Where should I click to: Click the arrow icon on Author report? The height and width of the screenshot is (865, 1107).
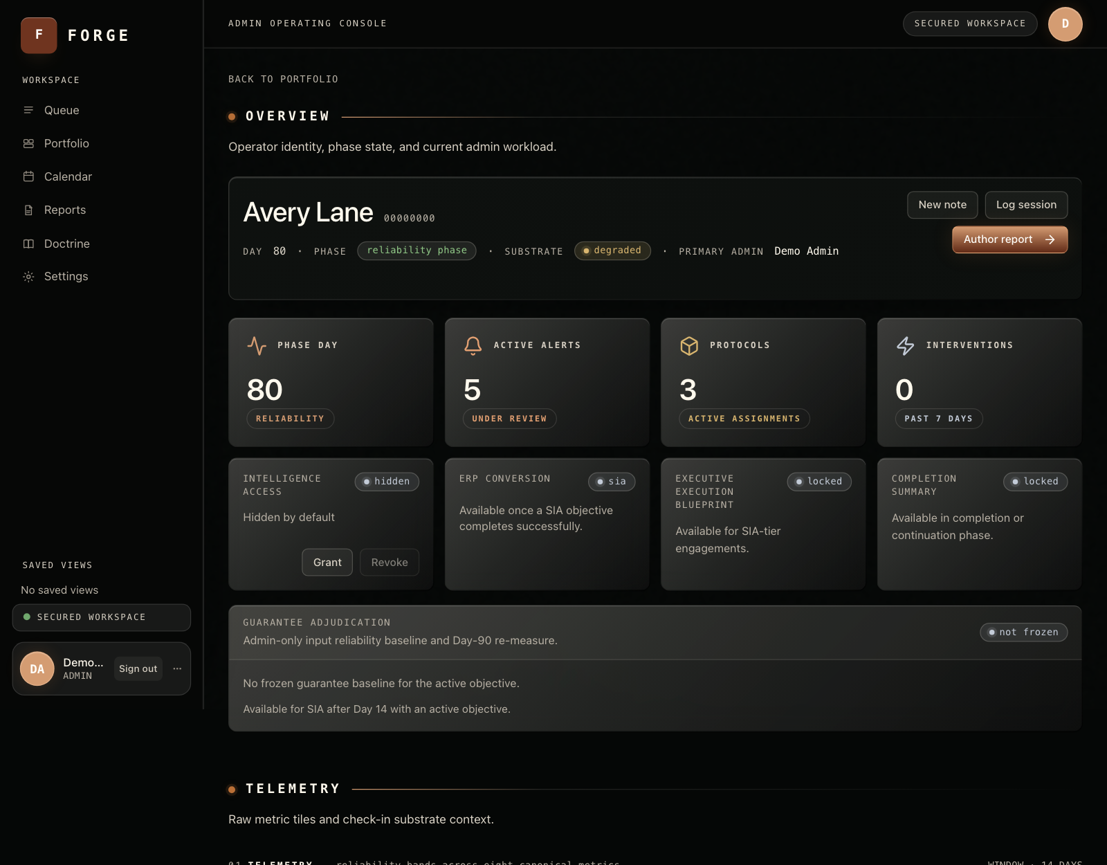tap(1050, 239)
